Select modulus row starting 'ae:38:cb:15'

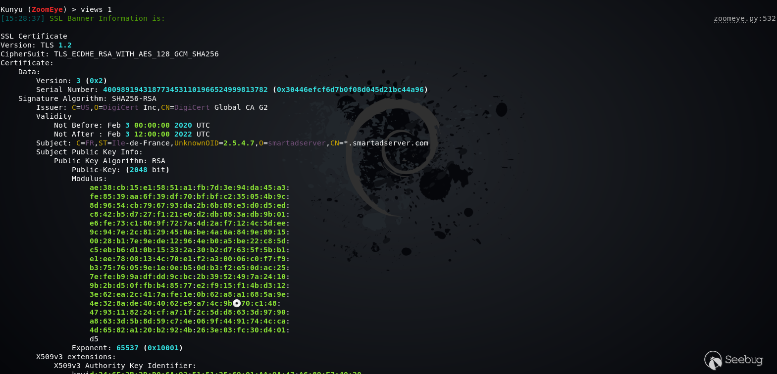click(x=190, y=187)
